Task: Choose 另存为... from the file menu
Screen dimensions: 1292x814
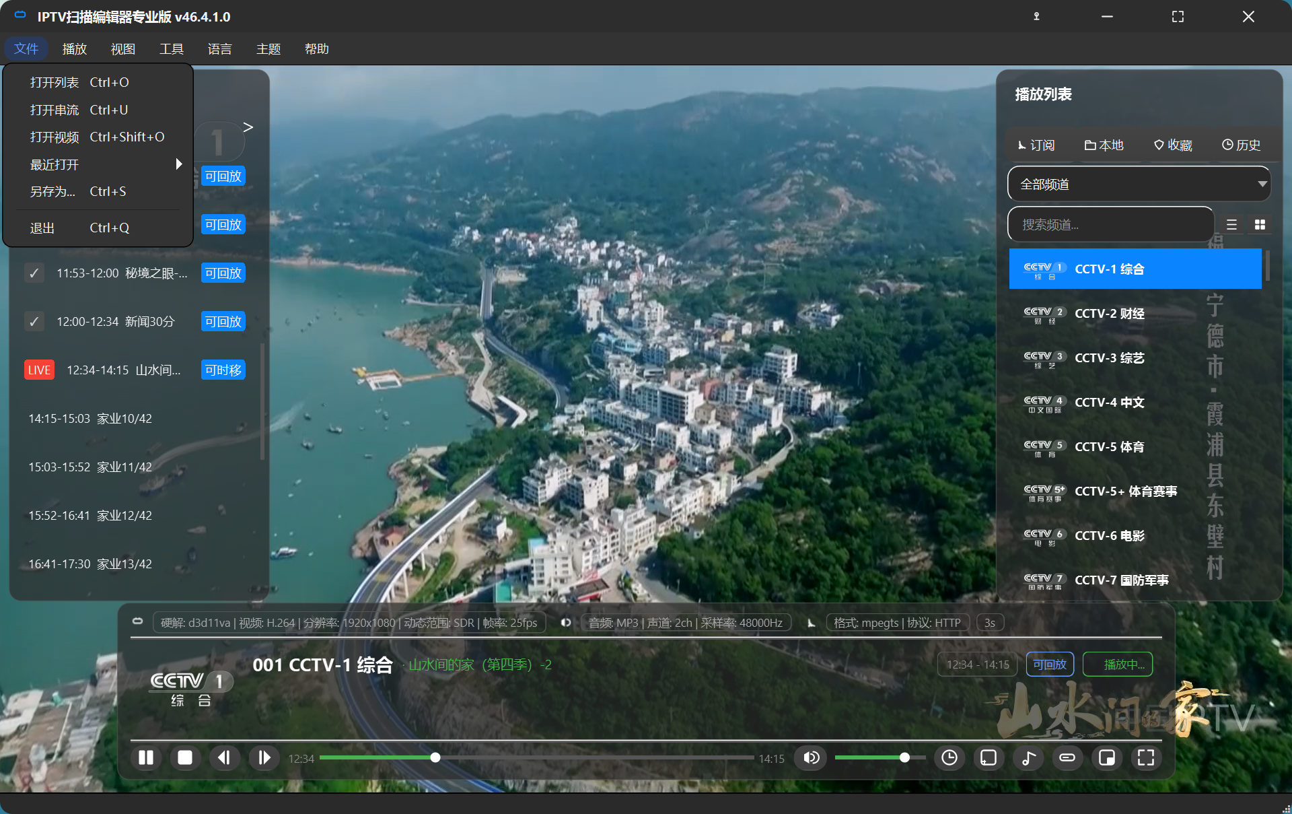Action: coord(98,191)
